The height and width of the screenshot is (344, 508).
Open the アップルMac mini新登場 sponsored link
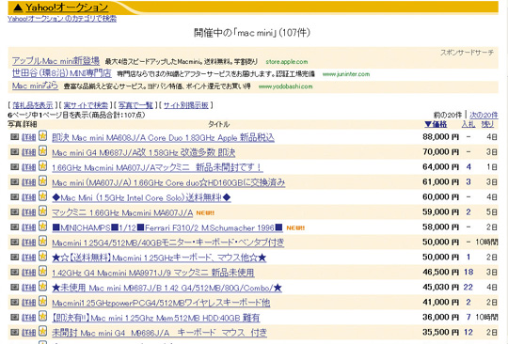point(56,61)
